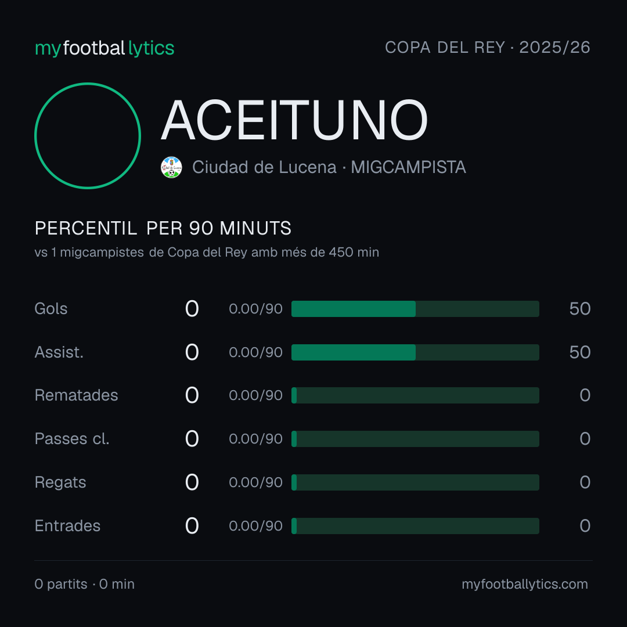The width and height of the screenshot is (627, 627).
Task: Click the Ciudad de Lucena team name
Action: coord(264,167)
